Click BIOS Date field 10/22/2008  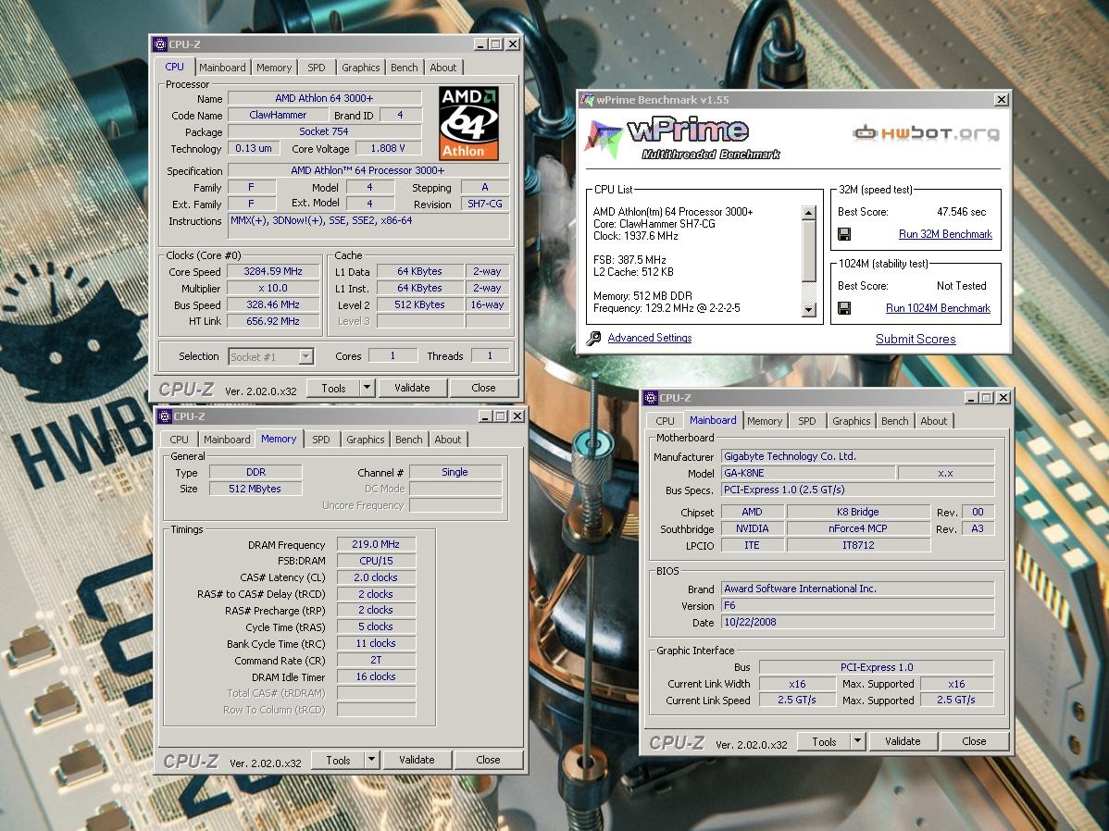click(x=857, y=623)
